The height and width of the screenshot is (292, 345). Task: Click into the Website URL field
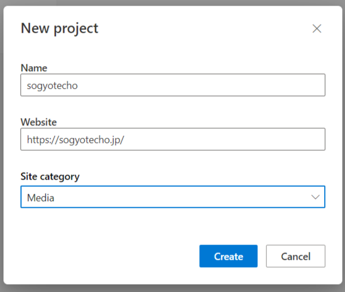pos(172,139)
